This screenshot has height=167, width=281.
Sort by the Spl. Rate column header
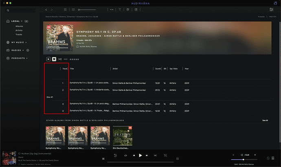pyautogui.click(x=173, y=69)
